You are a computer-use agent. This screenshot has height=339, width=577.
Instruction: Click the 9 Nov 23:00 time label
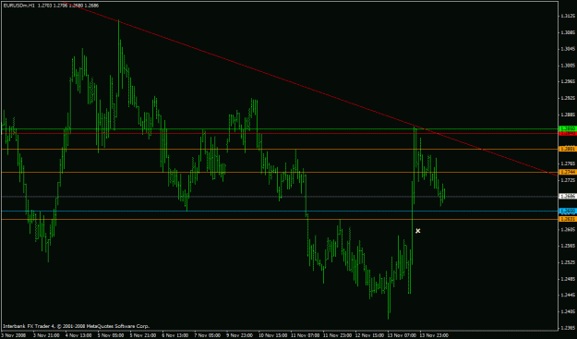point(239,335)
